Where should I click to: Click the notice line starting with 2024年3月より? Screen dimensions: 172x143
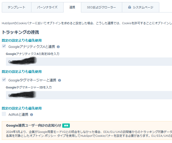coord(89,132)
